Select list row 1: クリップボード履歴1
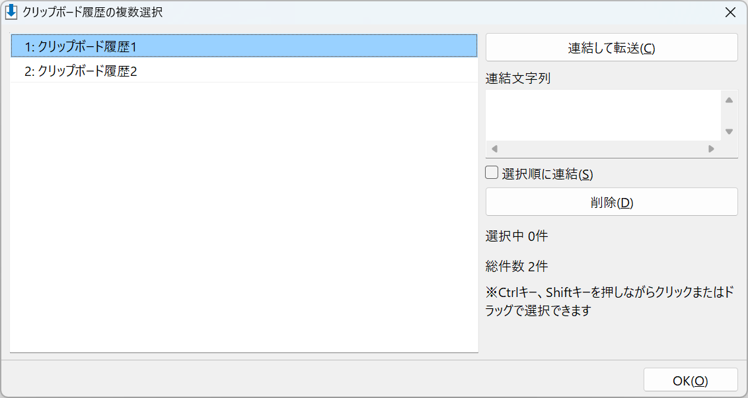This screenshot has width=748, height=398. click(244, 46)
